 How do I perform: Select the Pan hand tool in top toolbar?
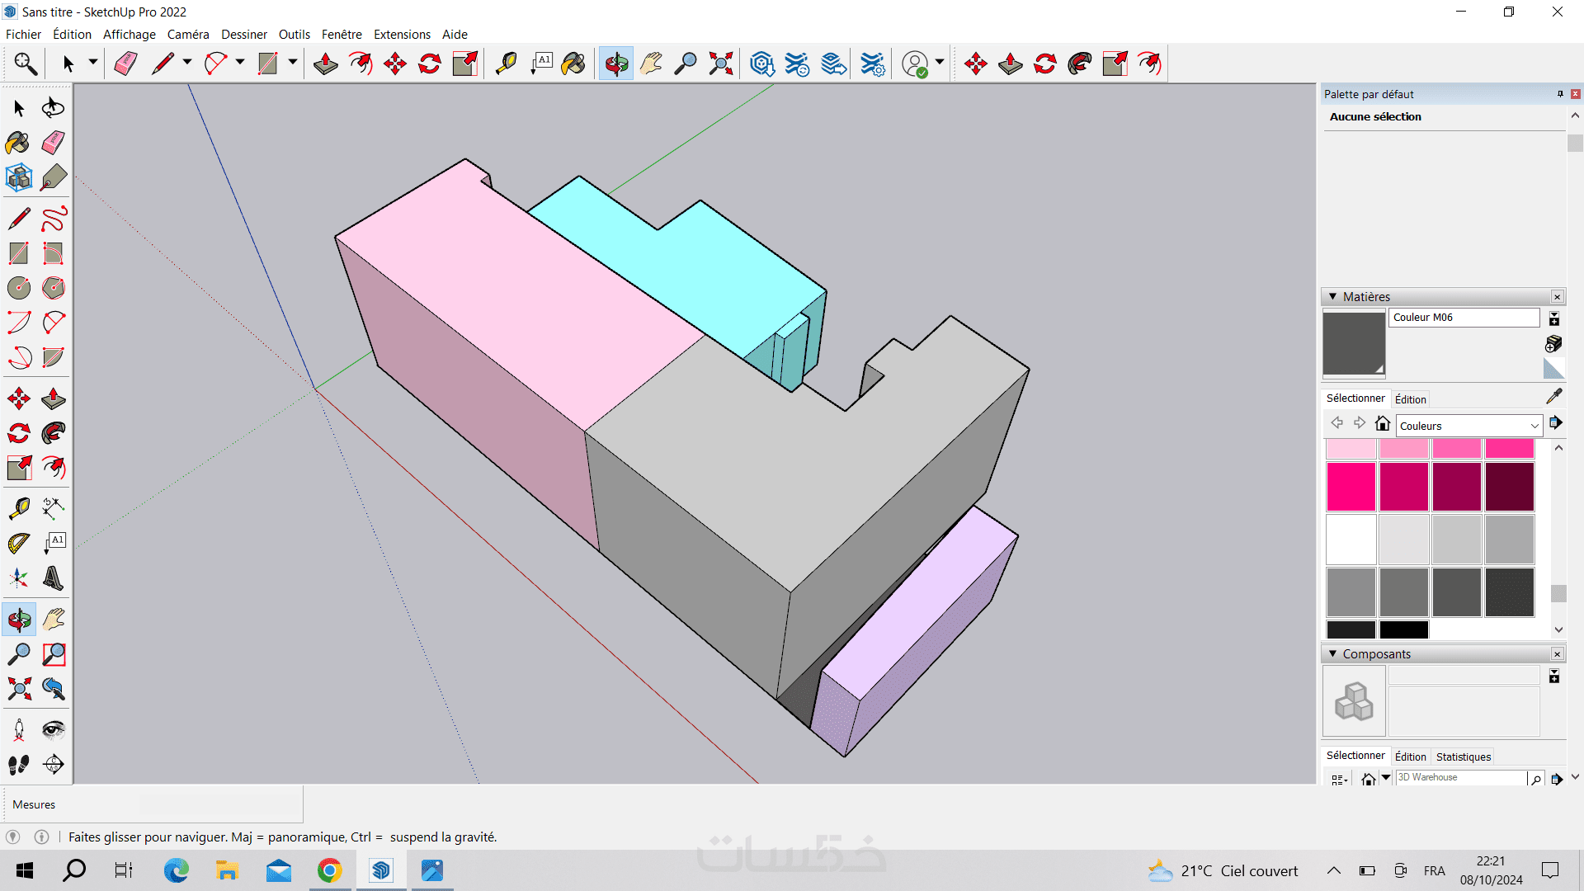tap(651, 64)
